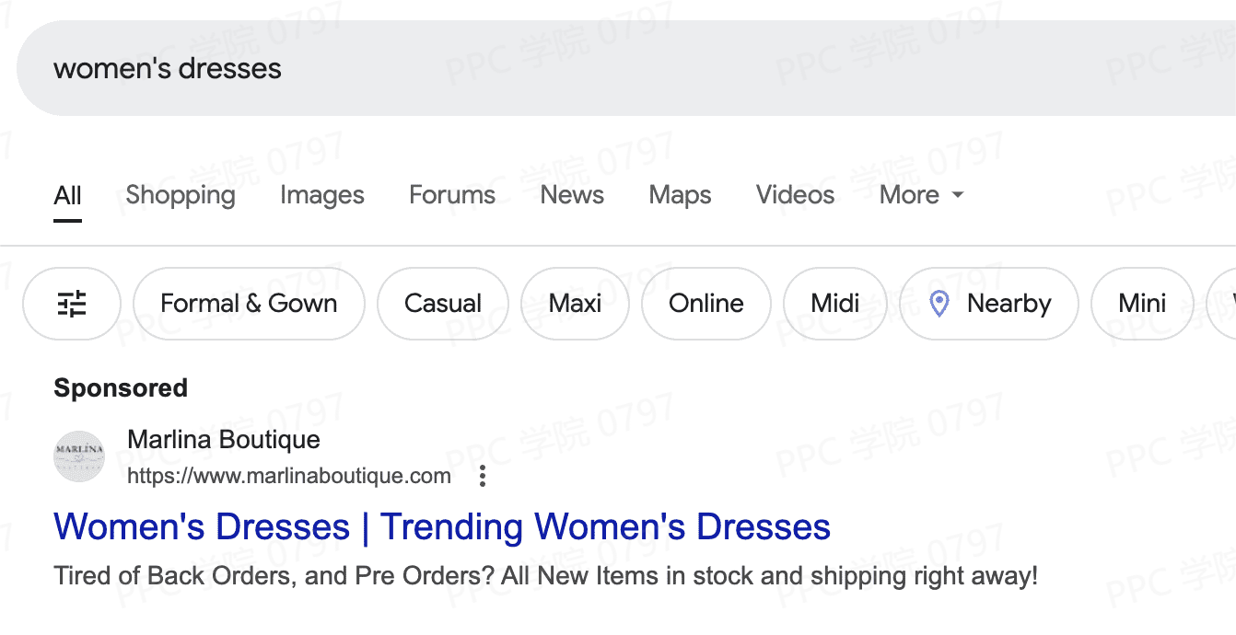Open the Trending Women's Dresses ad link
Image resolution: width=1236 pixels, height=635 pixels.
pos(442,527)
